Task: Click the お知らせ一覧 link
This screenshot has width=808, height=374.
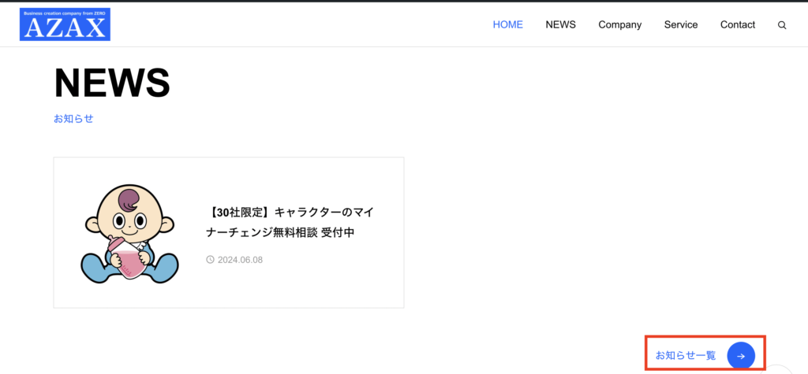Action: coord(686,355)
